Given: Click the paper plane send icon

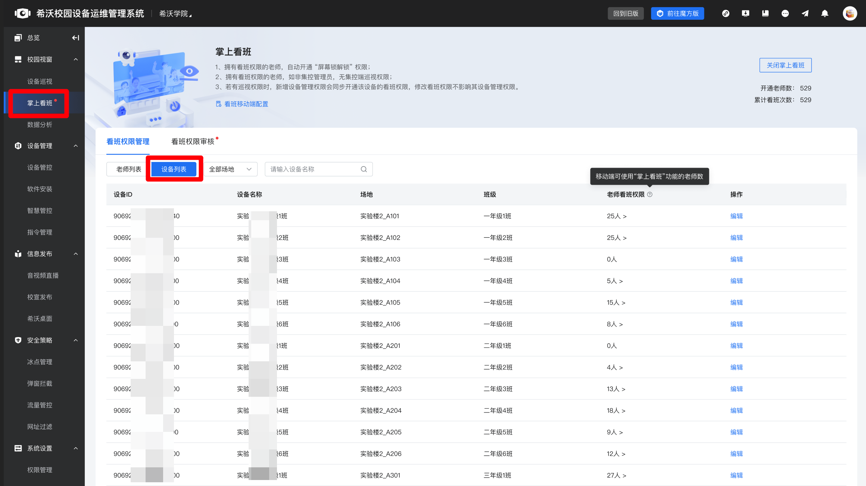Looking at the screenshot, I should (x=805, y=13).
